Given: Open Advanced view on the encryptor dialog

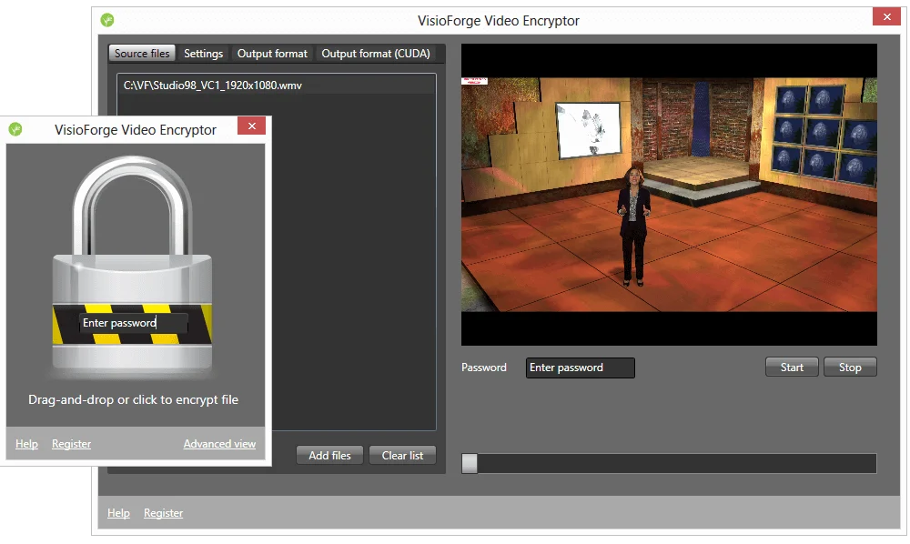Looking at the screenshot, I should (x=219, y=443).
